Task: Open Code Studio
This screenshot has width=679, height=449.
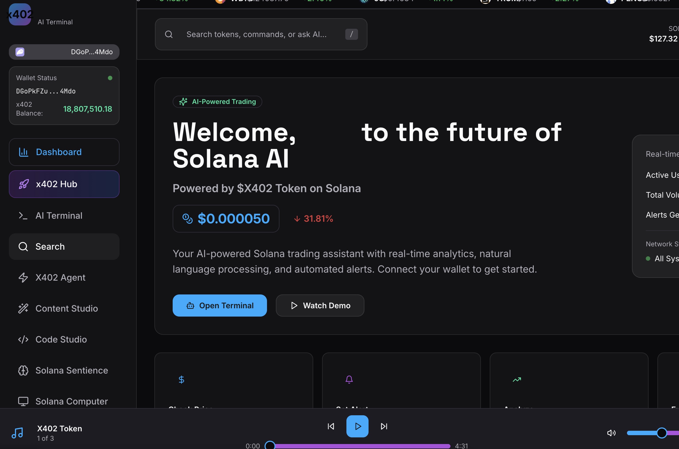Action: click(64, 339)
